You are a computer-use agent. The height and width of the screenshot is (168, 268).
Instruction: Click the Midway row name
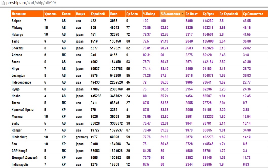tap(17, 28)
